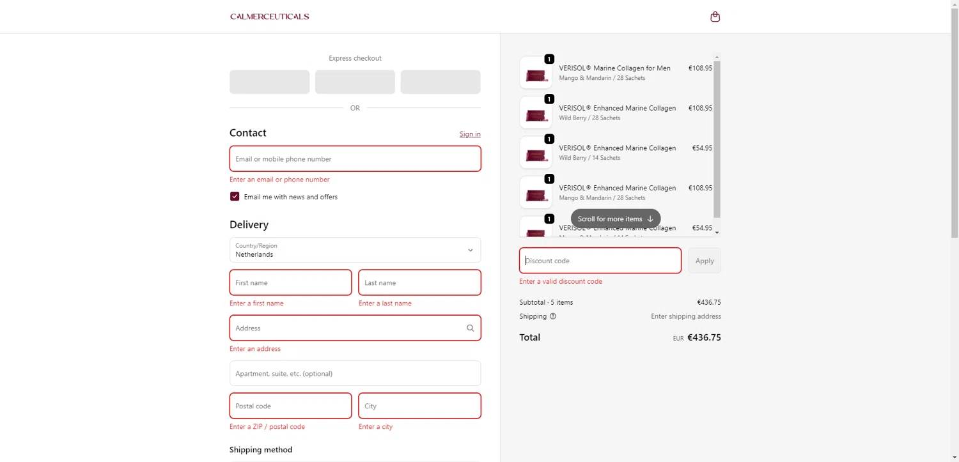Screen dimensions: 959x462
Task: Click the order list scroll-down arrow
Action: point(717,233)
